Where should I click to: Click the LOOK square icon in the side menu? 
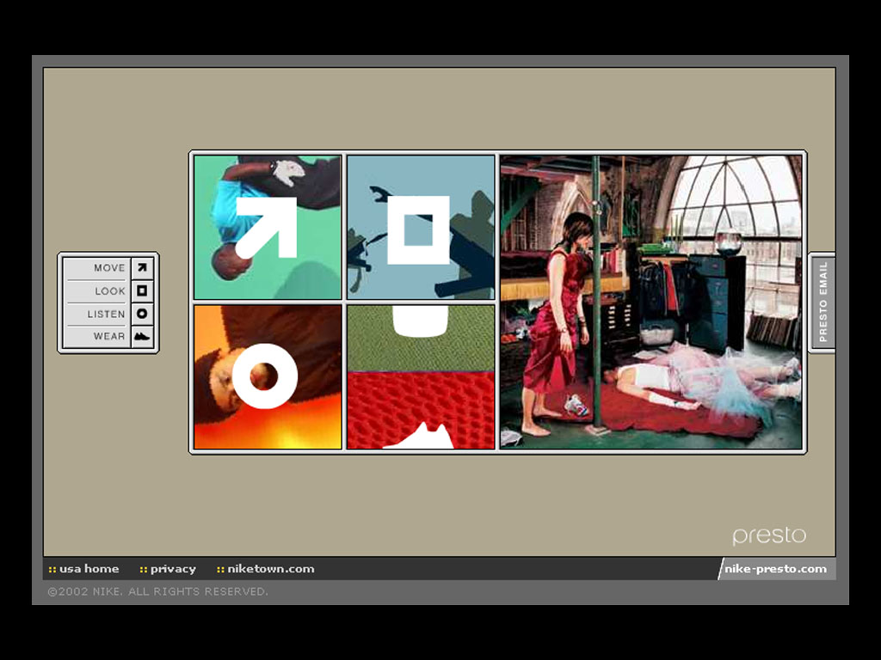point(142,290)
